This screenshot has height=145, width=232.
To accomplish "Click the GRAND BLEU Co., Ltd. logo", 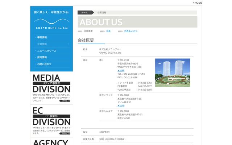I will point(52,24).
